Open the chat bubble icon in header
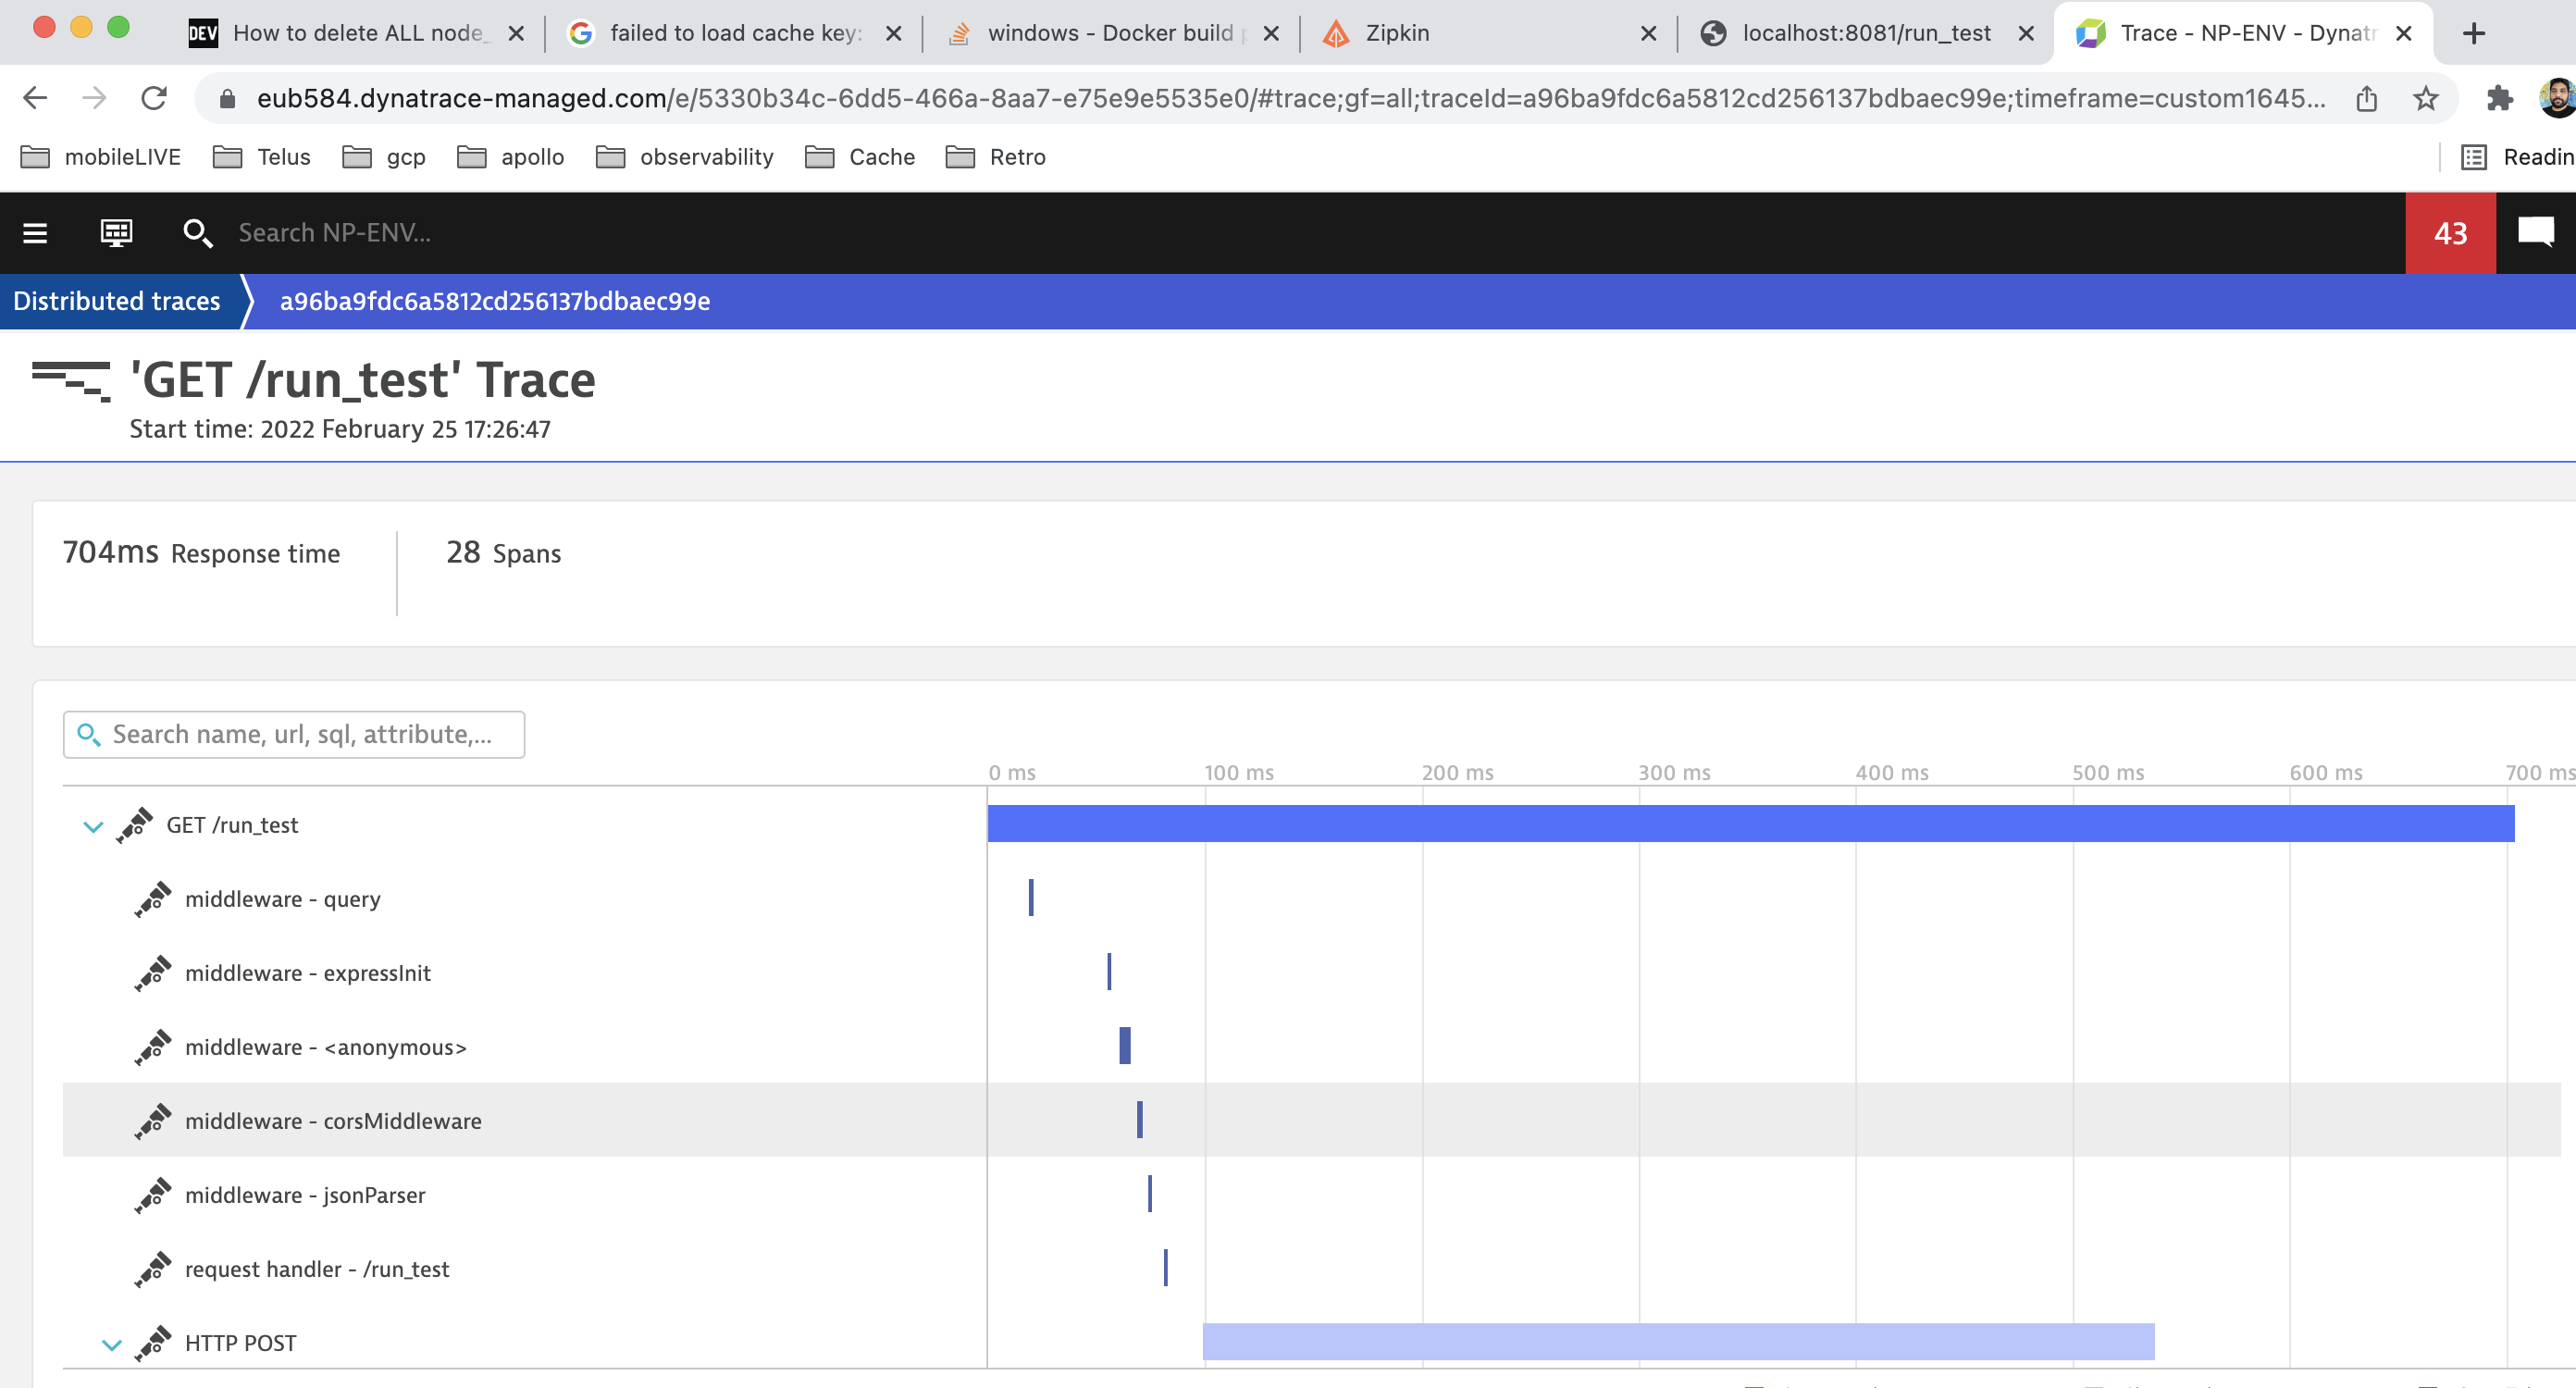Screen dimensions: 2576x1388 click(x=2535, y=233)
